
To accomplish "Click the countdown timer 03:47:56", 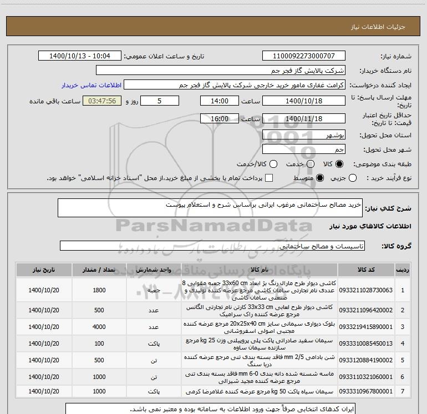I will coord(102,101).
